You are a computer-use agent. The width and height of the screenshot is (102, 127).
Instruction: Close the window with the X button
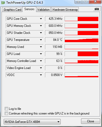coord(95,2)
